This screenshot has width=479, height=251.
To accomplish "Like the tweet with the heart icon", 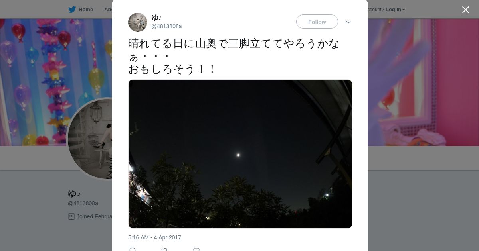I will pos(196,249).
